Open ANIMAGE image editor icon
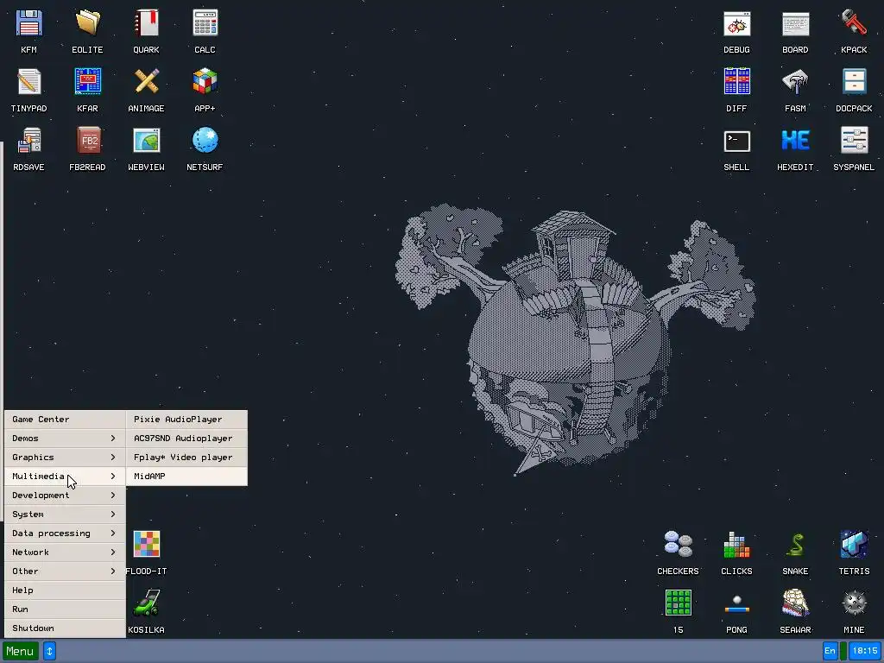The width and height of the screenshot is (884, 663). 146,82
